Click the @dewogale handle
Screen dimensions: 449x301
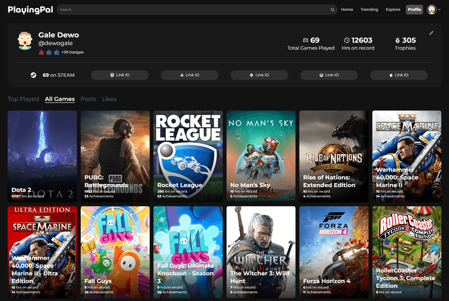tap(55, 43)
